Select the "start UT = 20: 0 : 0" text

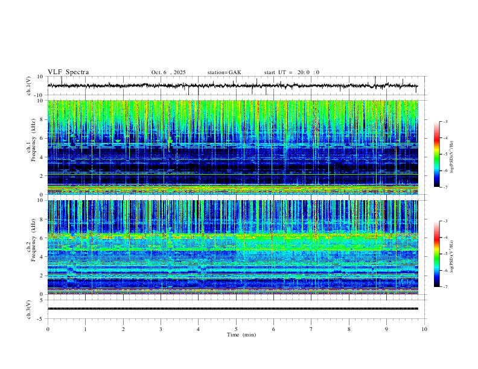pos(292,72)
